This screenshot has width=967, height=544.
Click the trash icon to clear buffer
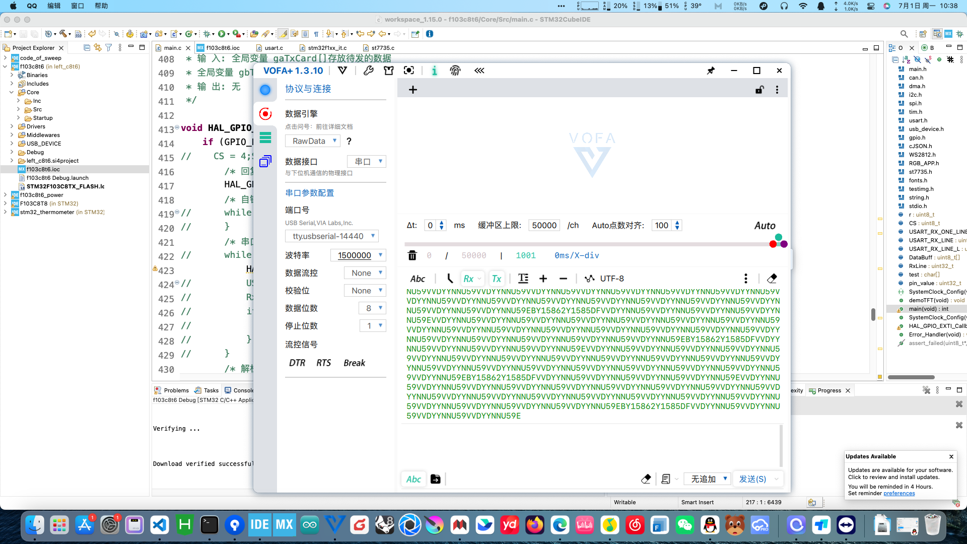412,255
